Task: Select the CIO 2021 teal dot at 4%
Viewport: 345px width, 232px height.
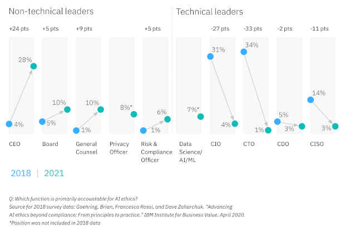Action: point(235,124)
